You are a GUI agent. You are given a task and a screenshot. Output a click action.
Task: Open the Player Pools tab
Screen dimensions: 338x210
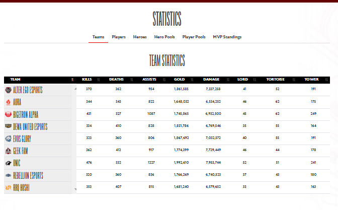coord(194,37)
